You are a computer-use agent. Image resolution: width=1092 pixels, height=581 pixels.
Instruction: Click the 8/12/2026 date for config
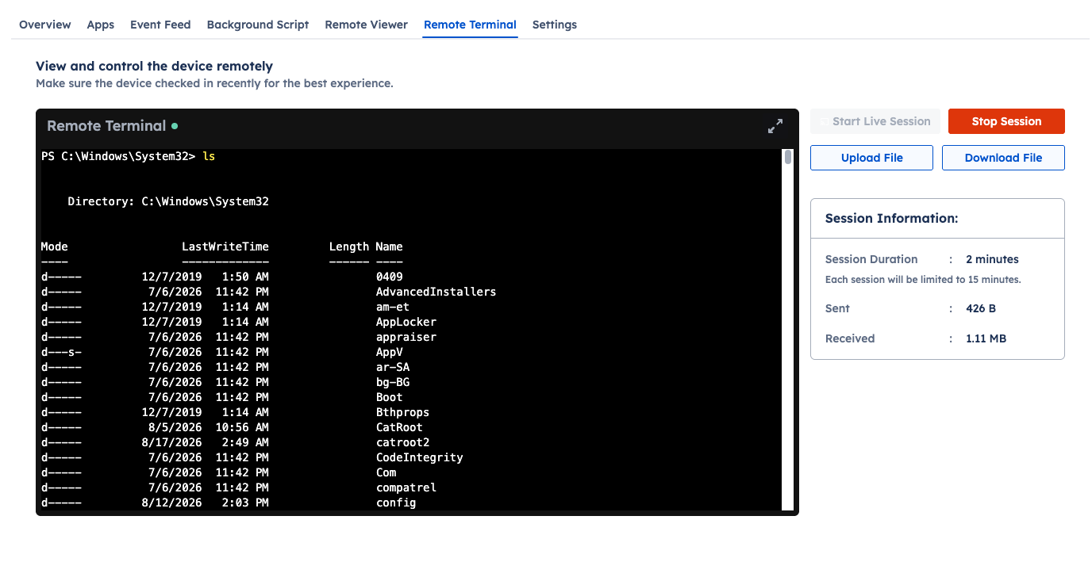[172, 503]
